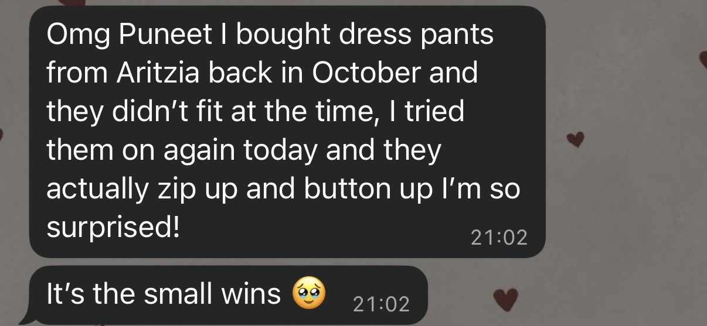The height and width of the screenshot is (326, 707).
Task: Select the "It's the small wins" message
Action: (229, 294)
